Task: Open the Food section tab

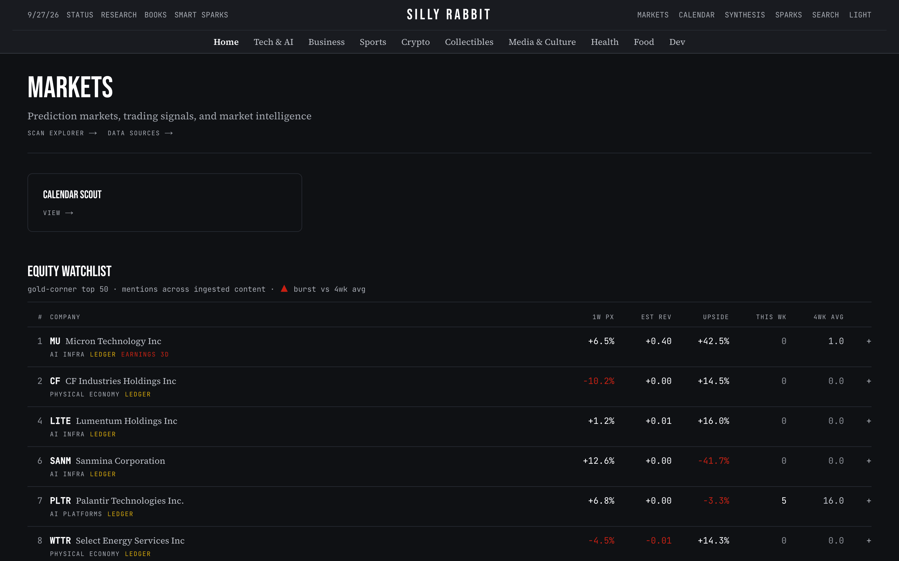Action: click(x=644, y=42)
